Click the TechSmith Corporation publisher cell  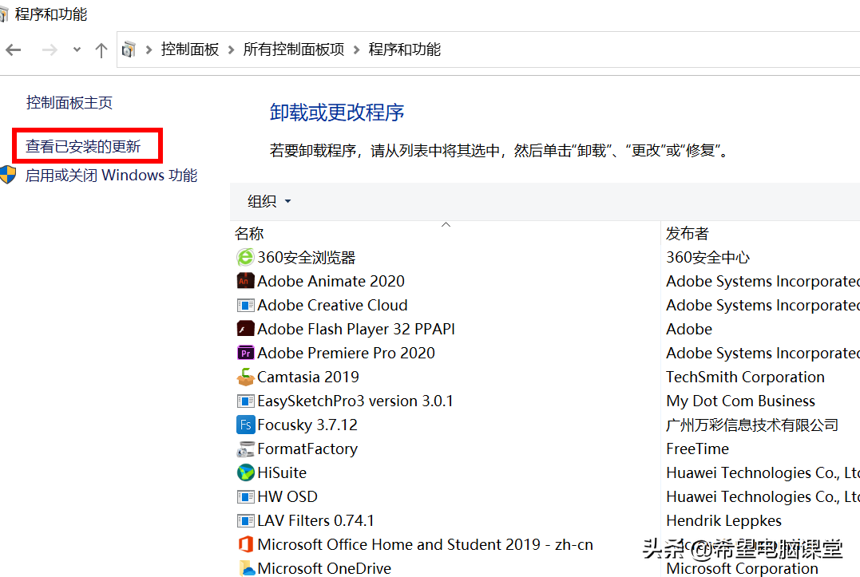(x=745, y=377)
